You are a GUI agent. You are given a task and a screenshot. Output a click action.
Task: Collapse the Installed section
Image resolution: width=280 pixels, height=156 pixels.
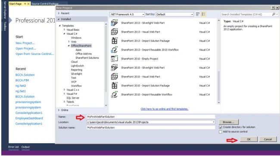coord(59,19)
